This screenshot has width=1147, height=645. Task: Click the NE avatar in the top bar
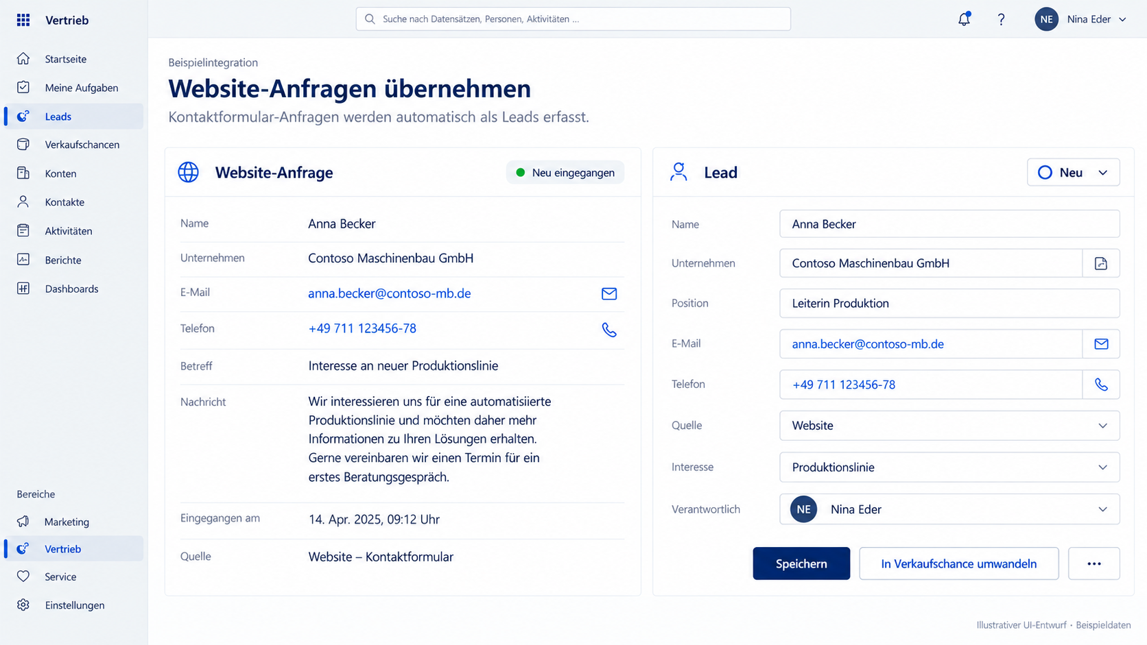click(x=1046, y=19)
